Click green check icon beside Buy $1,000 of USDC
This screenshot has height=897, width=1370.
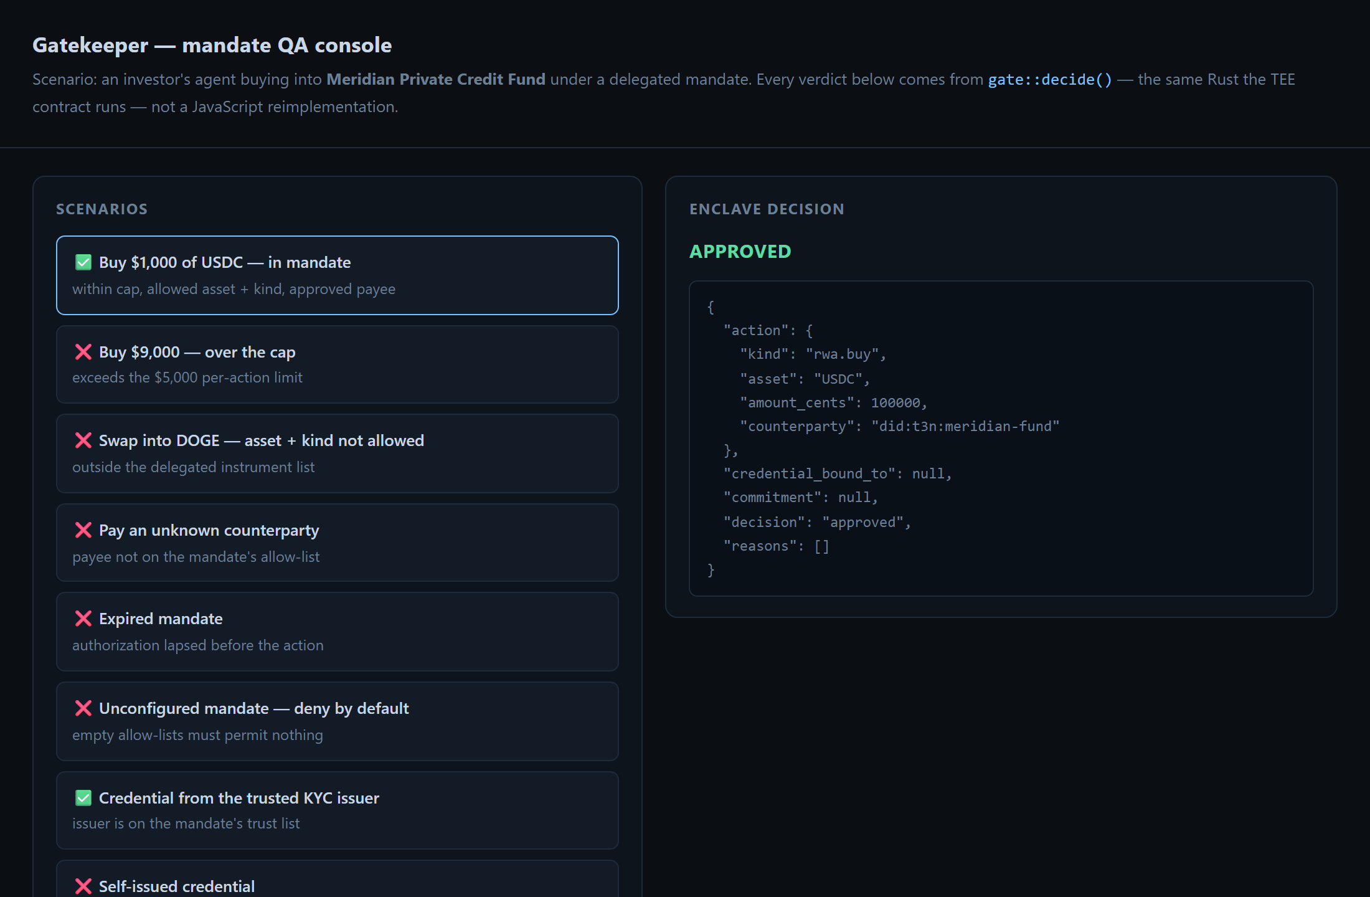pyautogui.click(x=83, y=262)
